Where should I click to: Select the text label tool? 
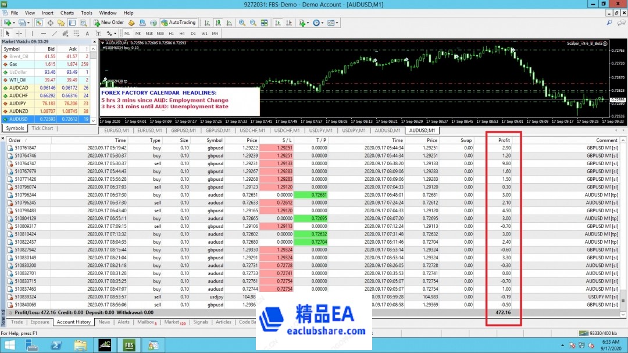[98, 34]
